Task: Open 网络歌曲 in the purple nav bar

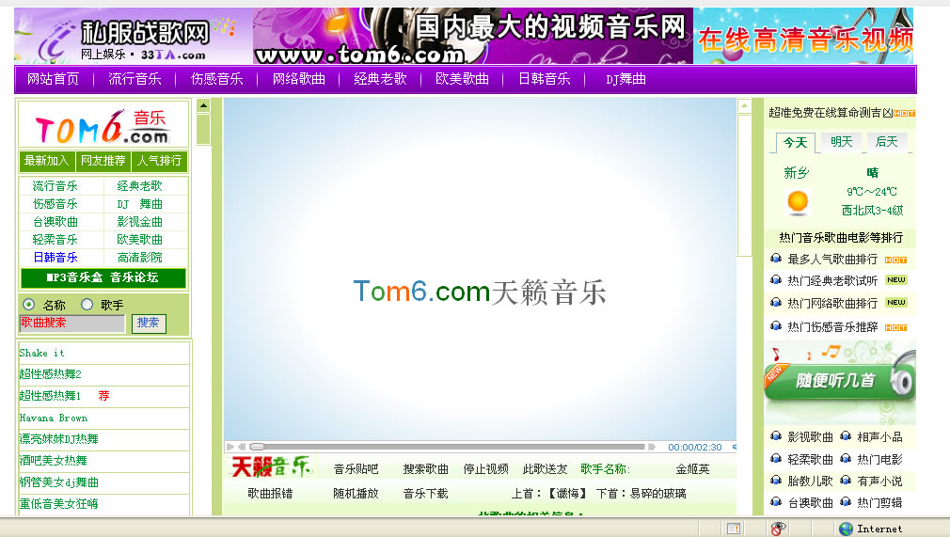Action: (299, 79)
